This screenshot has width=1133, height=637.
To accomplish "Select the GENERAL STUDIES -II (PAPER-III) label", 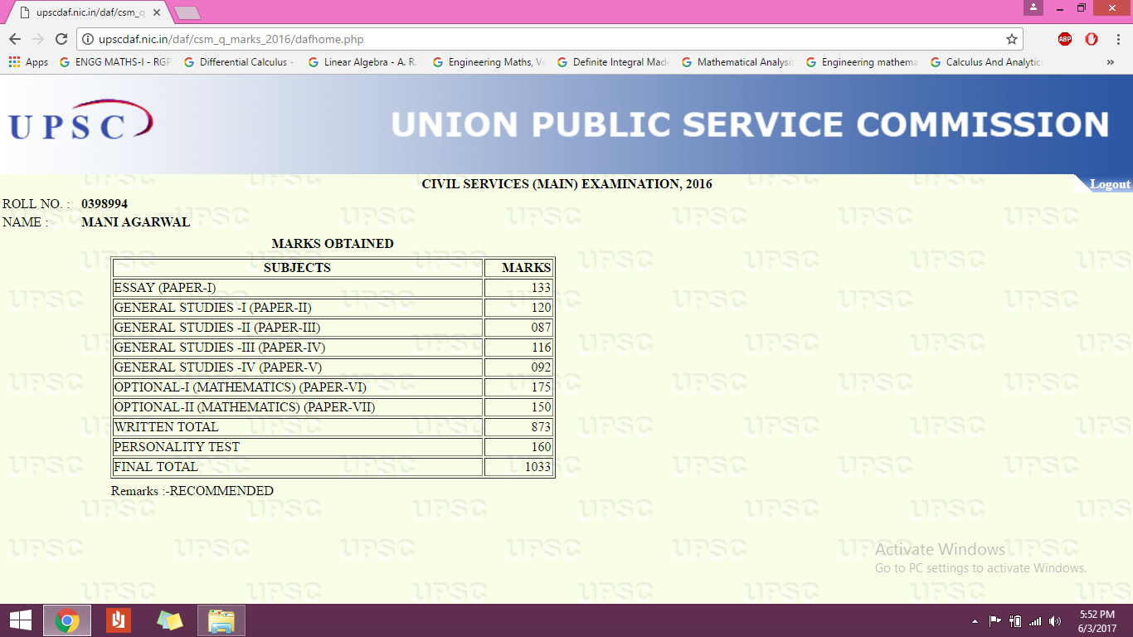I will [216, 328].
